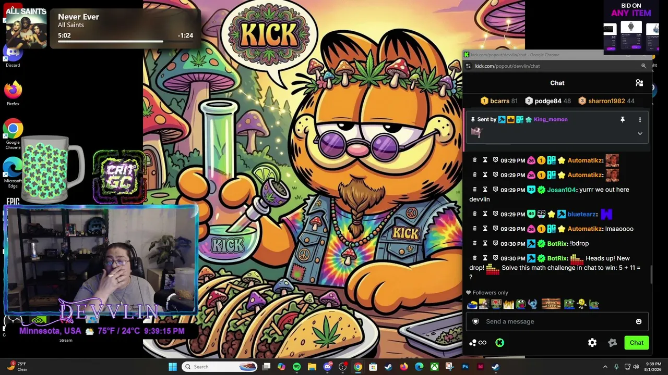The image size is (668, 375).
Task: Open the emoji picker in message box
Action: 639,322
